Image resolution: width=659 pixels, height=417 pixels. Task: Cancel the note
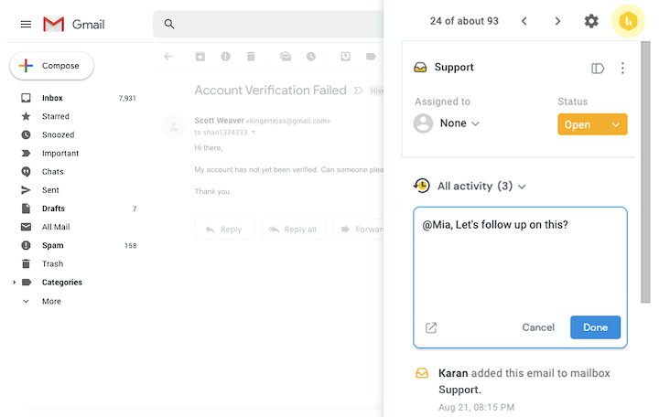point(538,327)
